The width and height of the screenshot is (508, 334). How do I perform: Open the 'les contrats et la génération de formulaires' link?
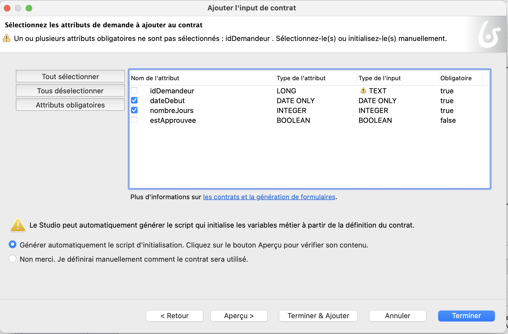pos(269,197)
